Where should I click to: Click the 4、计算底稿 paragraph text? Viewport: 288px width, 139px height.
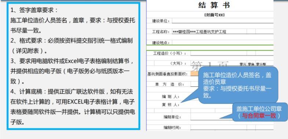[73, 106]
